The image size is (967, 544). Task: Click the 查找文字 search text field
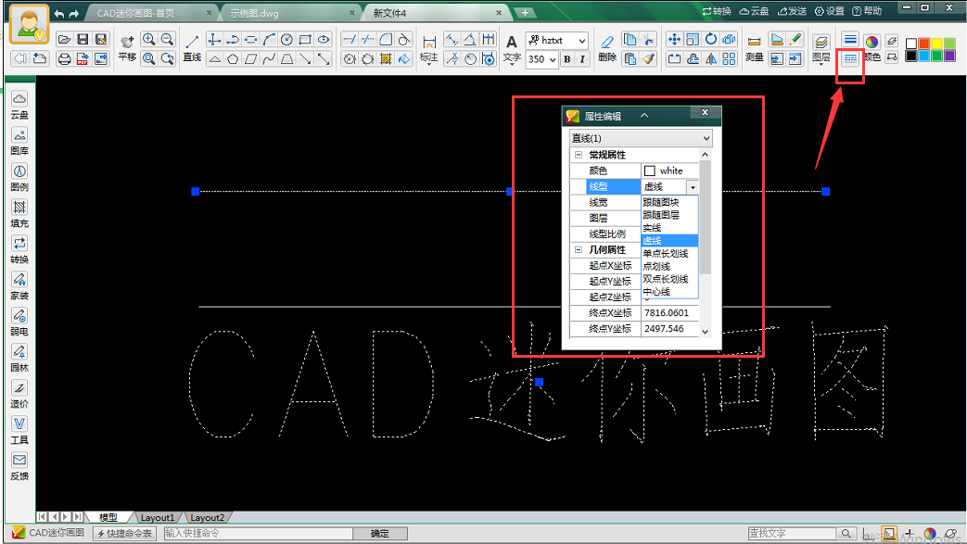pos(792,534)
